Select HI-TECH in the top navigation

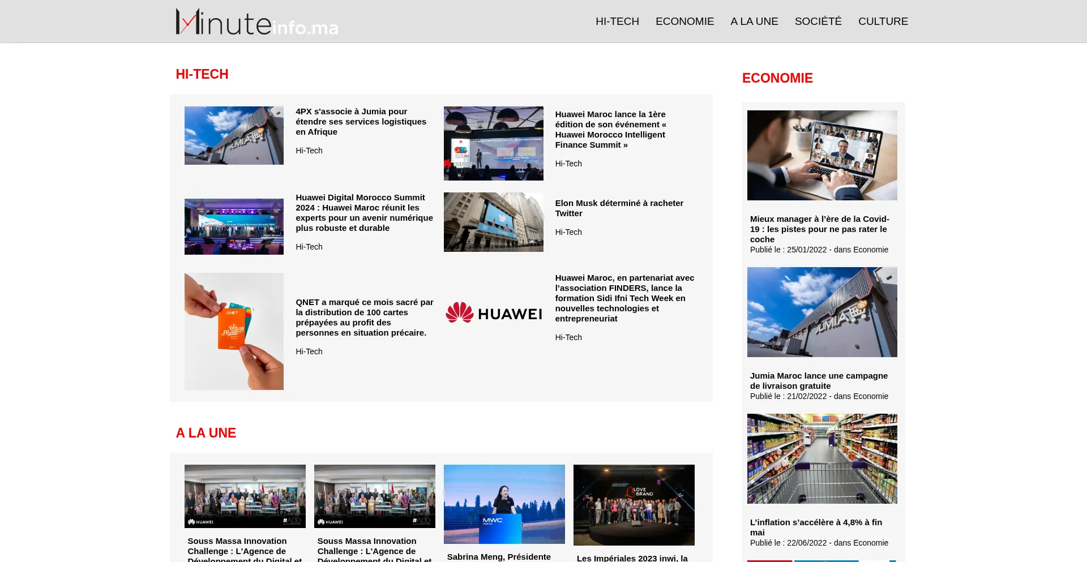[617, 22]
